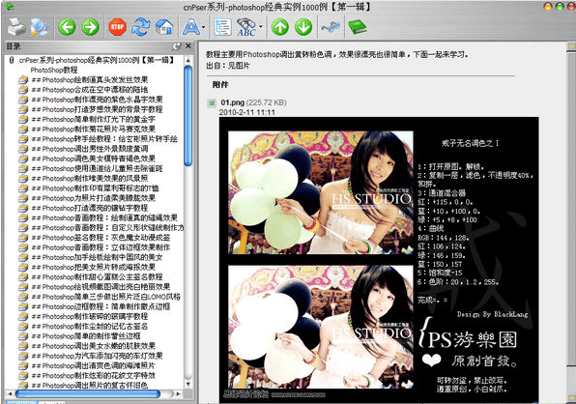Open the 01.png attachment link
The image size is (576, 404).
coord(233,102)
